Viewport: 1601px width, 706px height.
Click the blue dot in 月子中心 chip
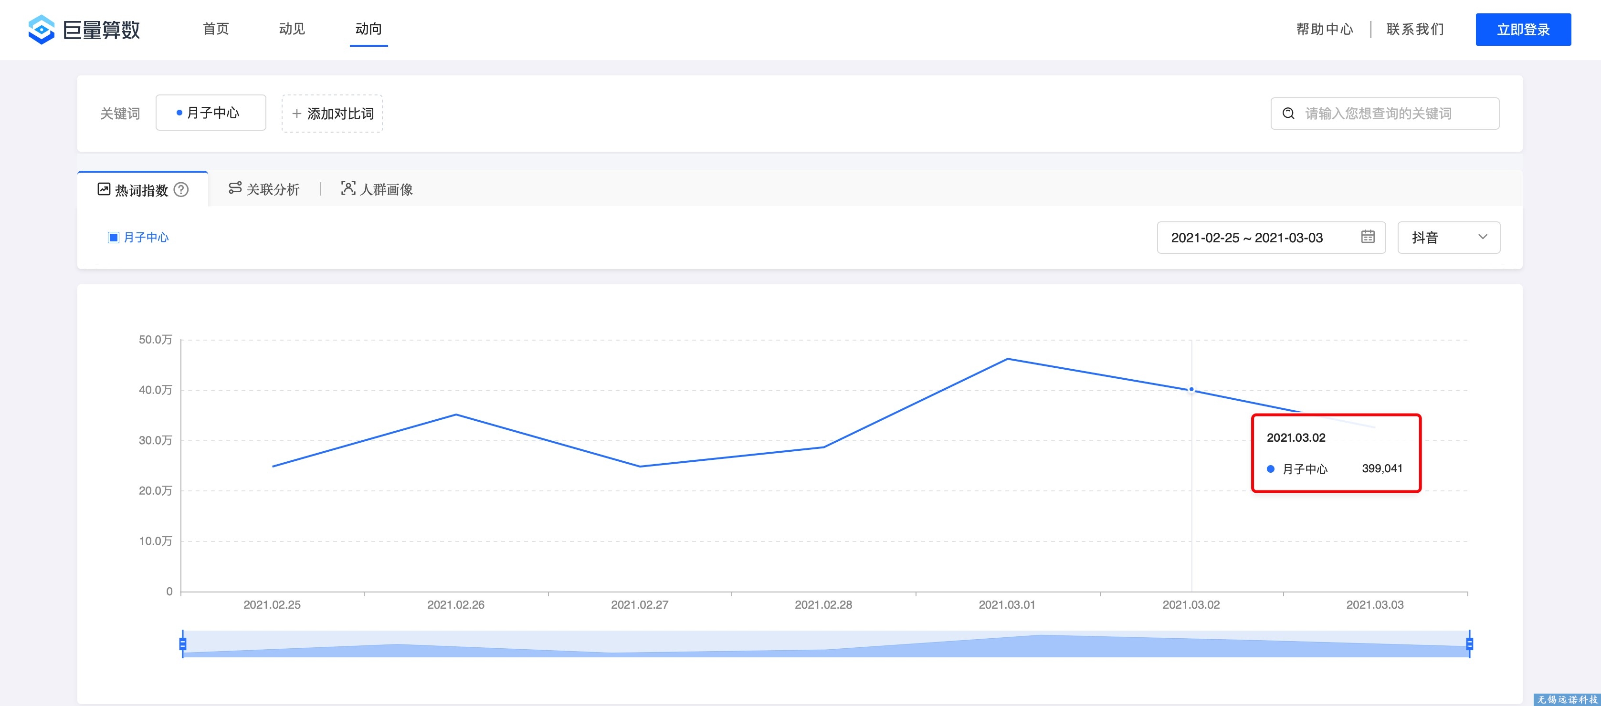point(179,113)
